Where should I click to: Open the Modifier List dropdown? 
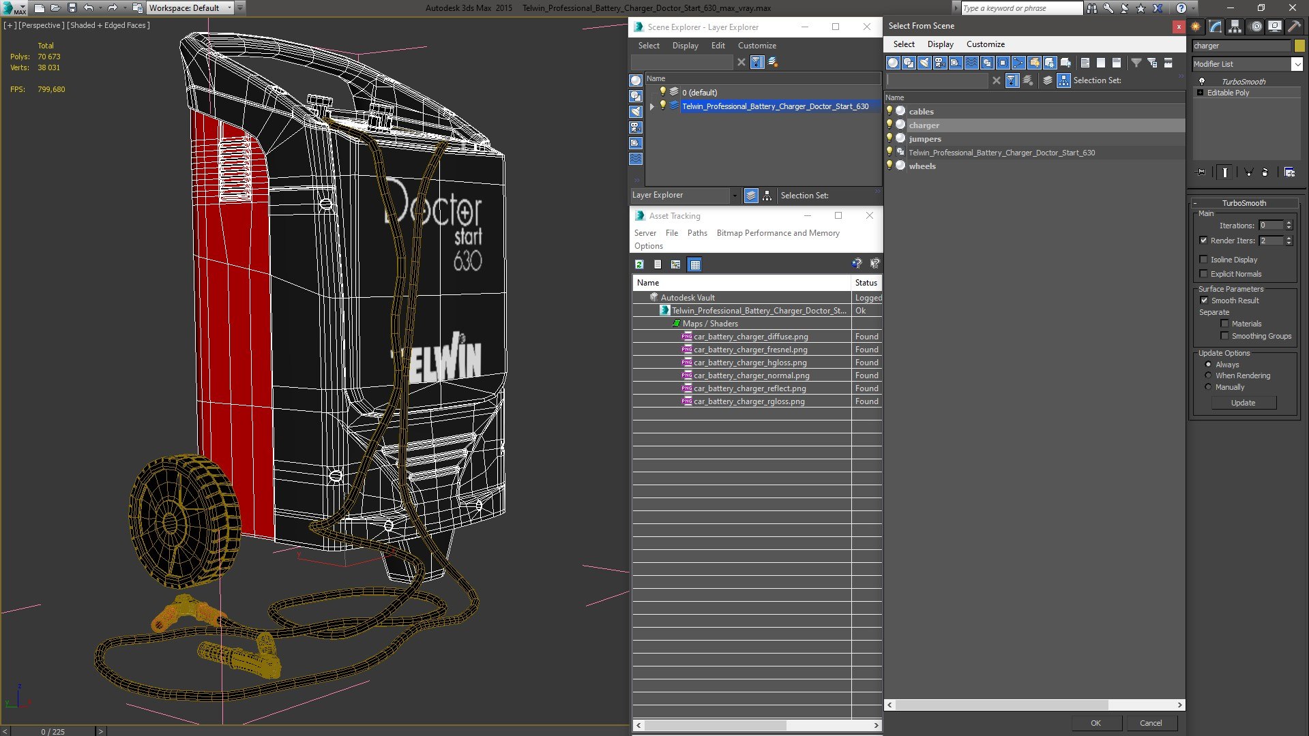pos(1297,64)
